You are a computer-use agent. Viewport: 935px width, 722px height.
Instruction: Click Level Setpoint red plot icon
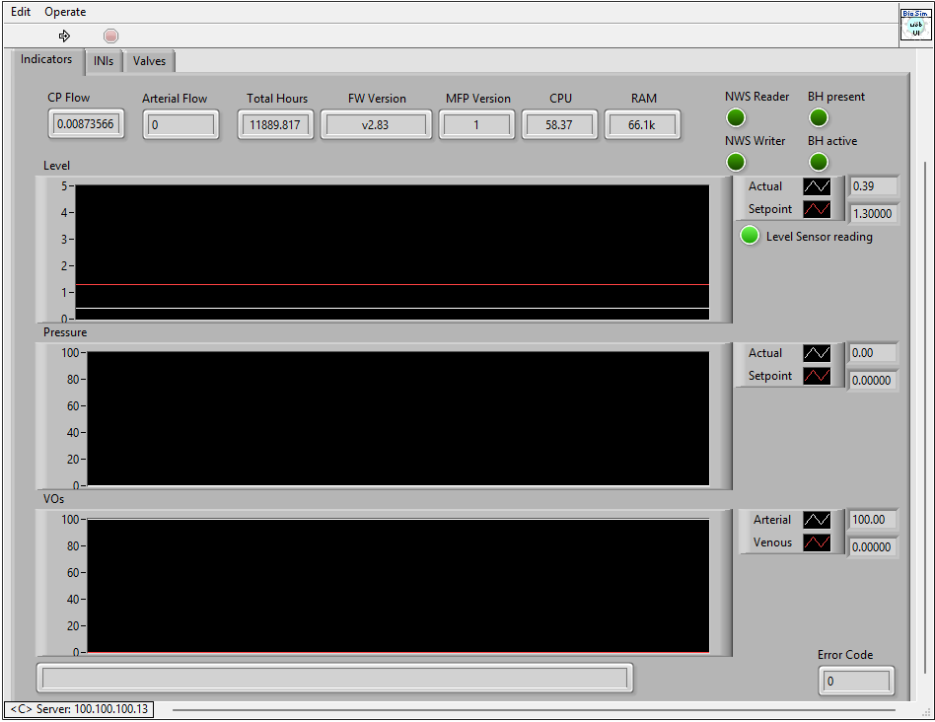817,209
